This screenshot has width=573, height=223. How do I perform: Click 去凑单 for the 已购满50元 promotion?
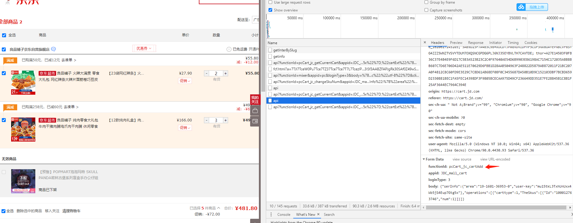tap(69, 60)
